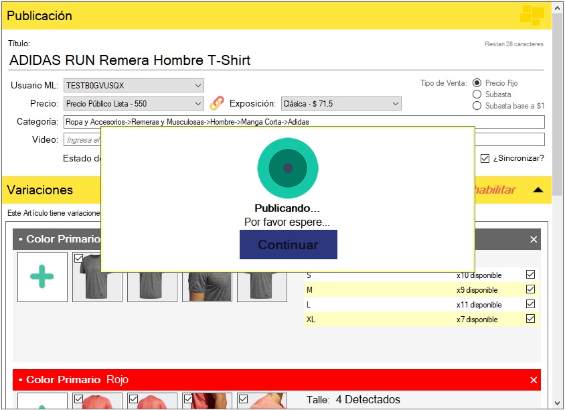The image size is (565, 410).
Task: Select the second gray t-shirt thumbnail
Action: (152, 287)
